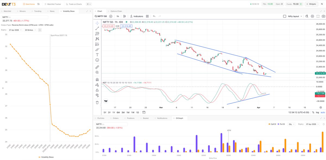Toggle the auto price scale
This screenshot has height=160, width=326.
pos(323,112)
